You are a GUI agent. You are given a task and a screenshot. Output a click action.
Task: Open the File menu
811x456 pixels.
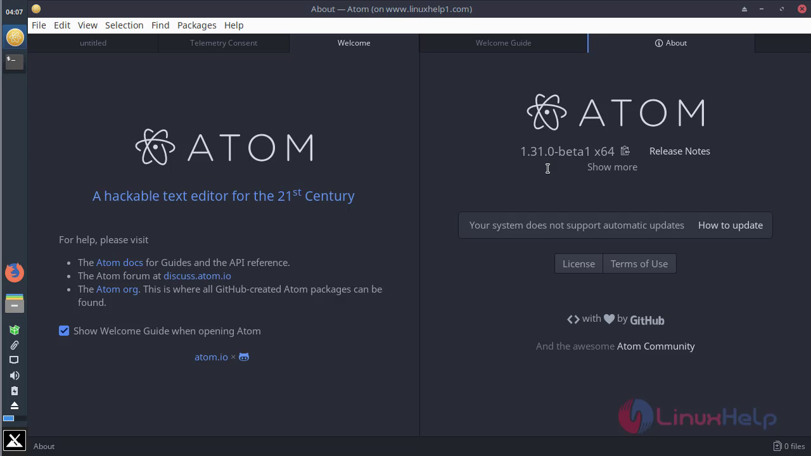(39, 25)
